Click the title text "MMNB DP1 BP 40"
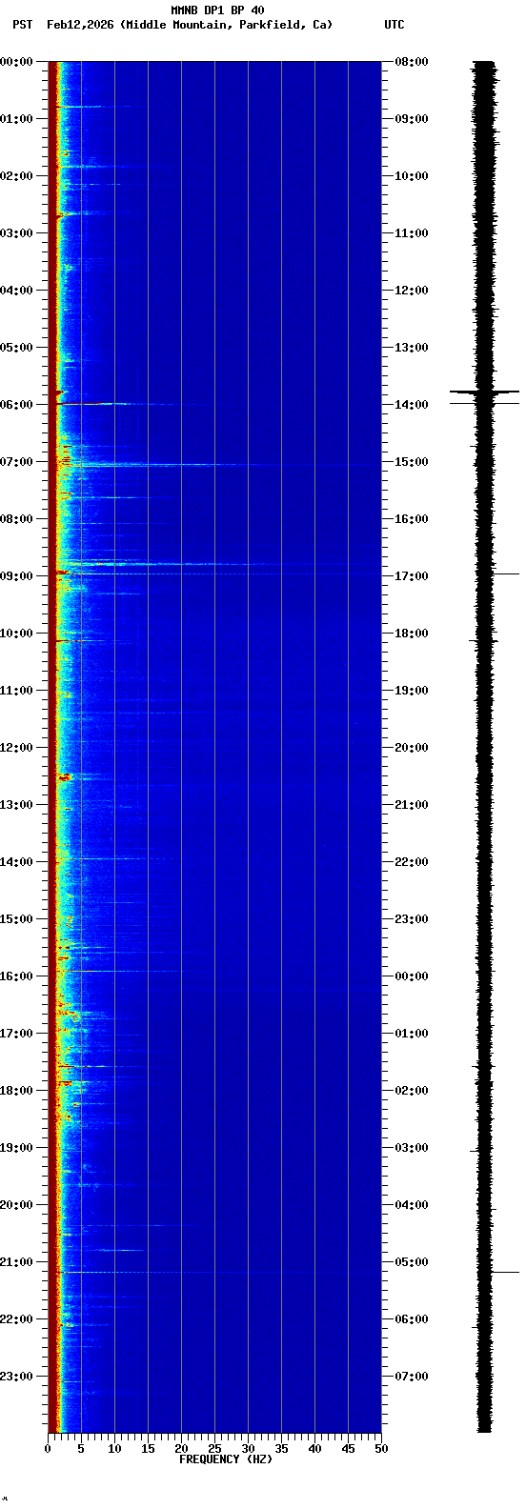 (217, 10)
